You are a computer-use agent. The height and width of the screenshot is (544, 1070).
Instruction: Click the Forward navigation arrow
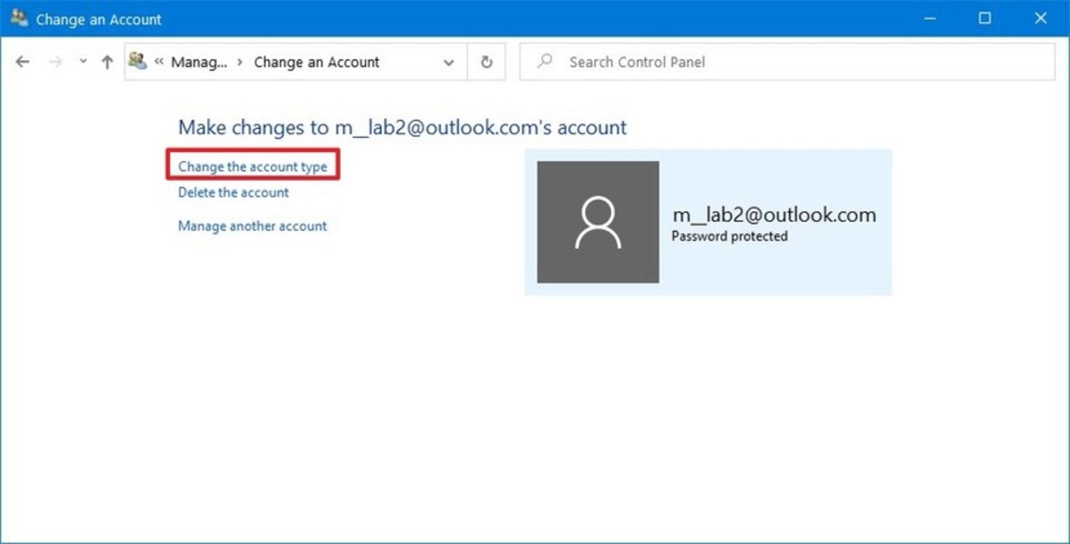click(55, 62)
